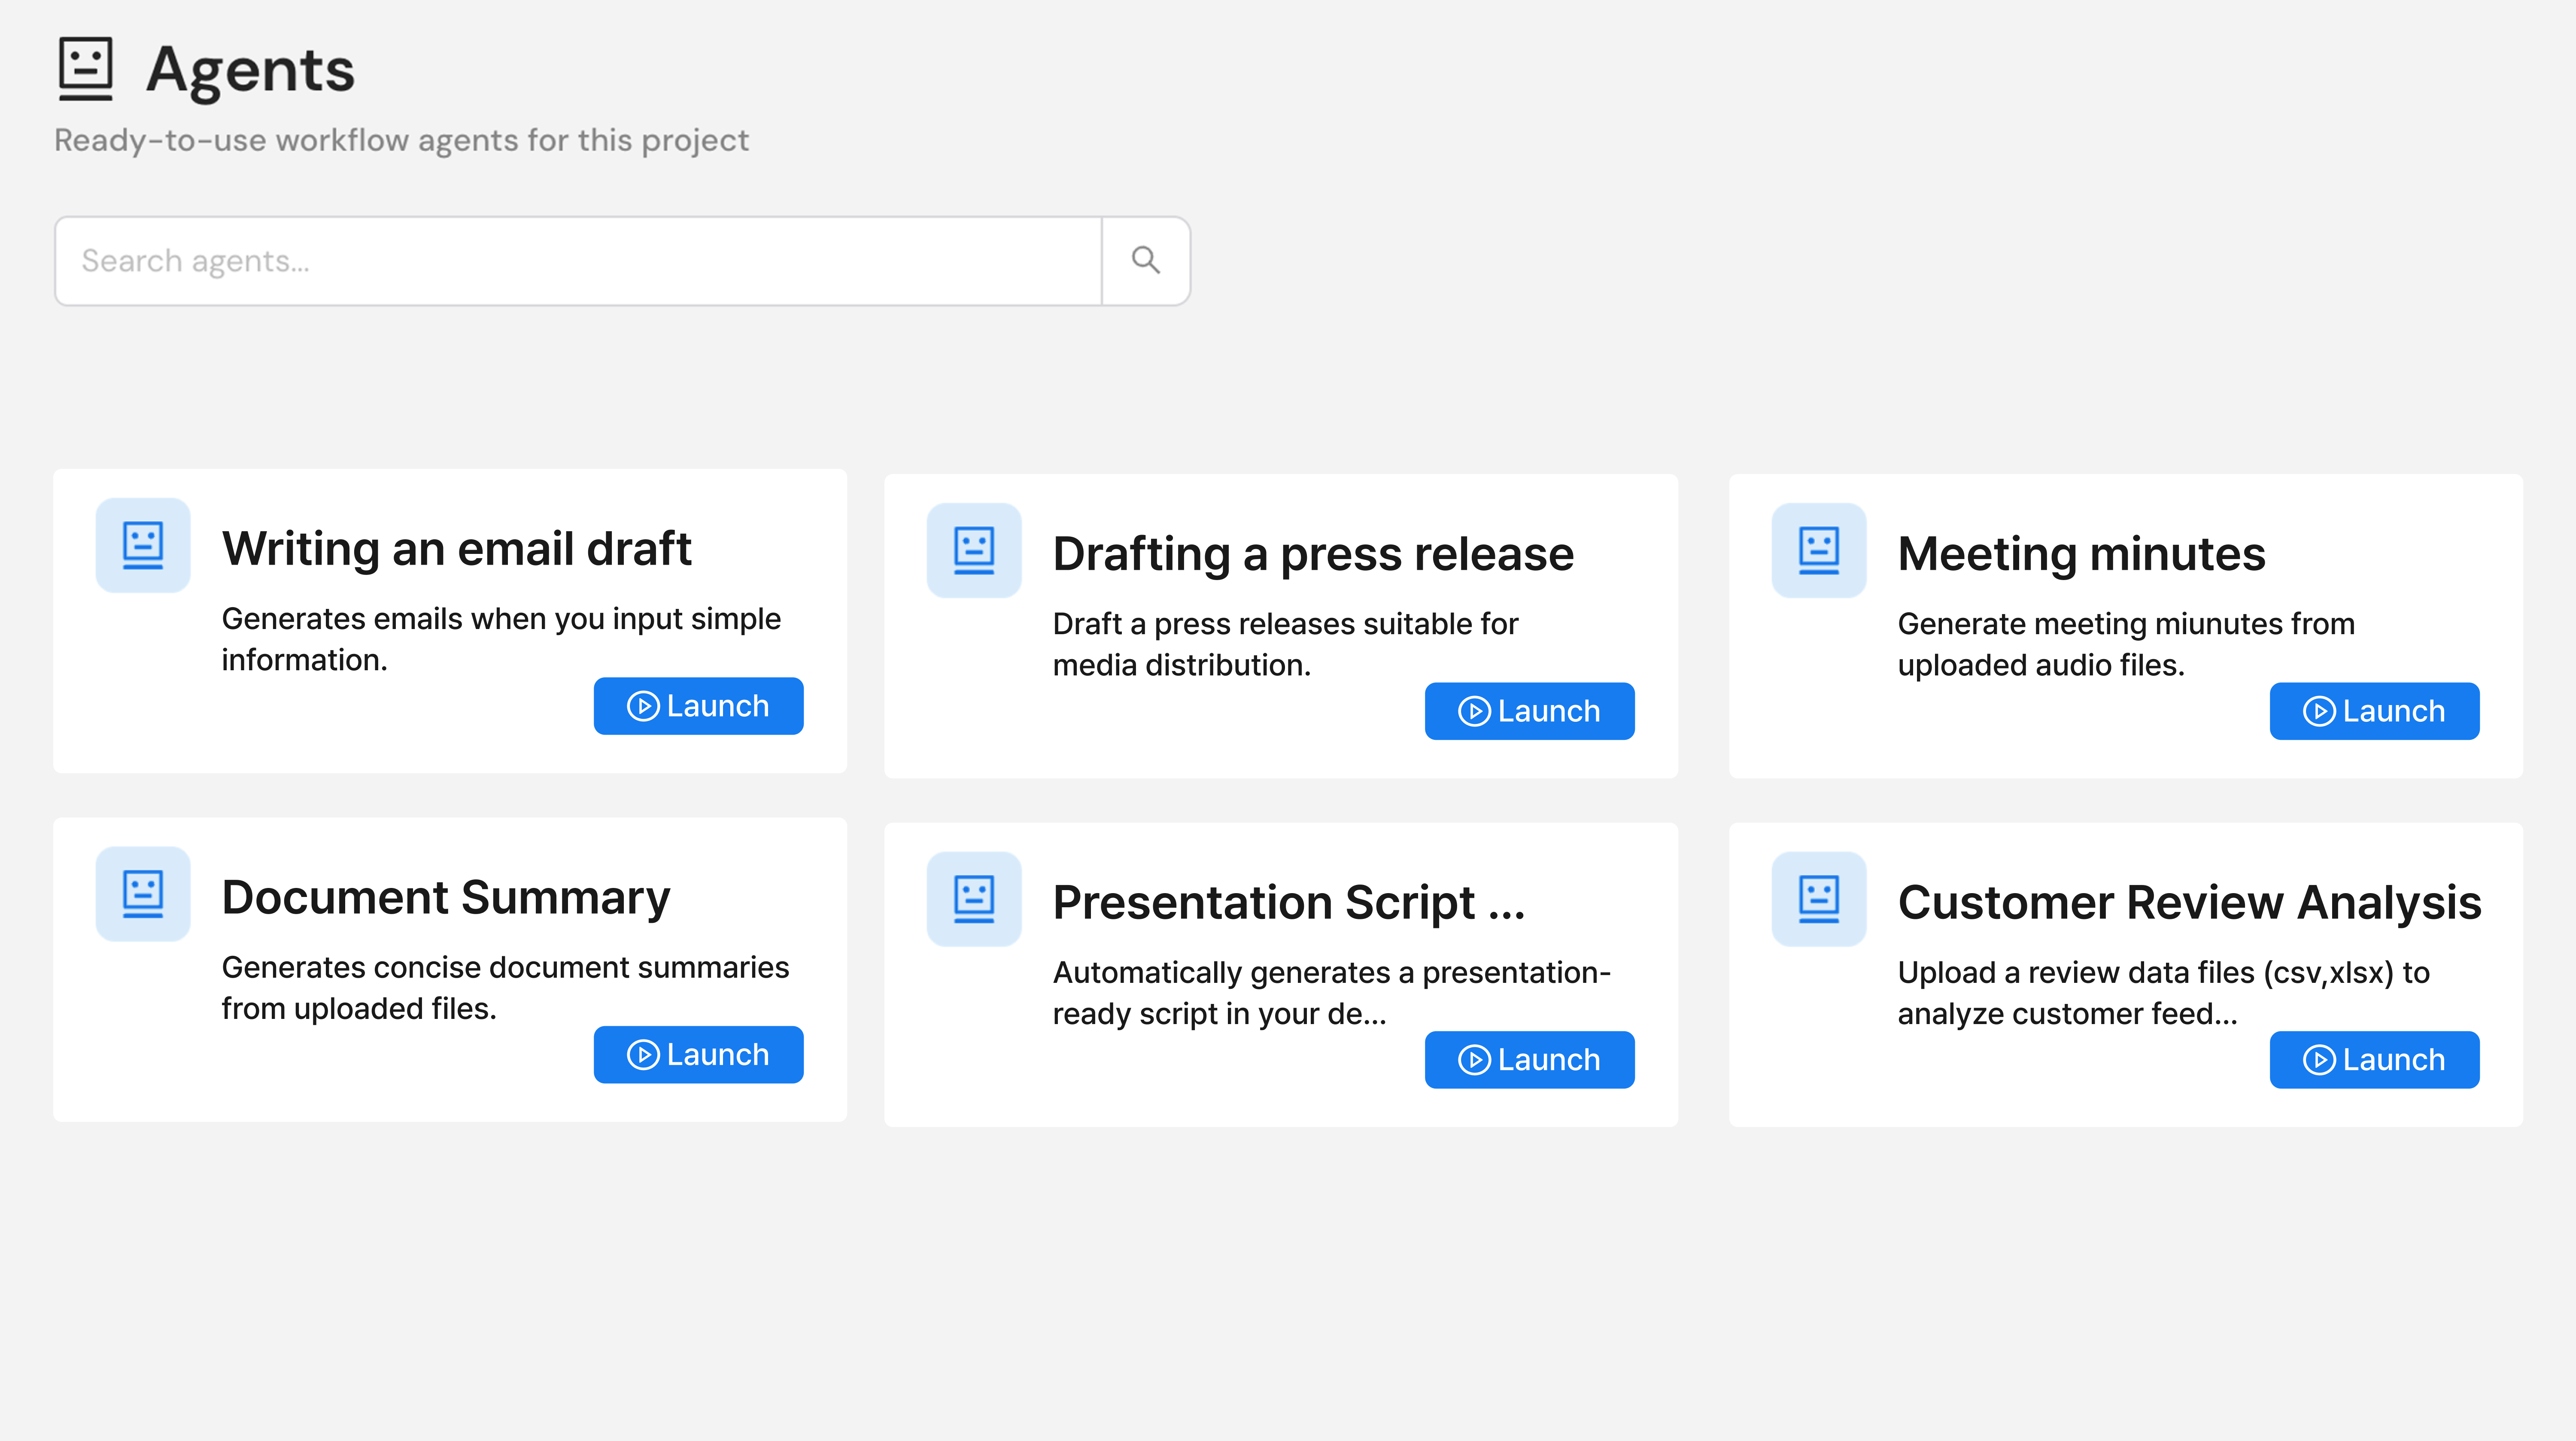The width and height of the screenshot is (2576, 1441).
Task: Click the 'Ready-to-use workflow agents' subtitle
Action: (x=402, y=141)
